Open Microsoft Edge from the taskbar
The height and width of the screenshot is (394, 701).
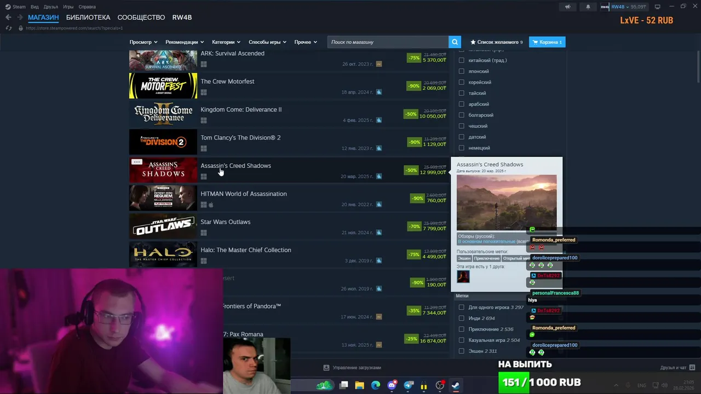point(376,385)
